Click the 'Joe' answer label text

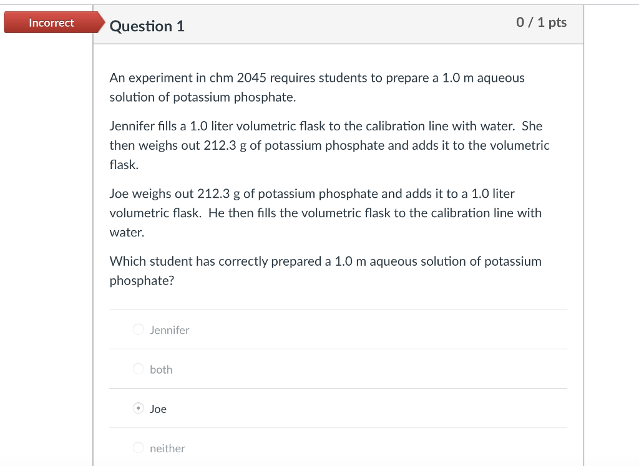(158, 409)
